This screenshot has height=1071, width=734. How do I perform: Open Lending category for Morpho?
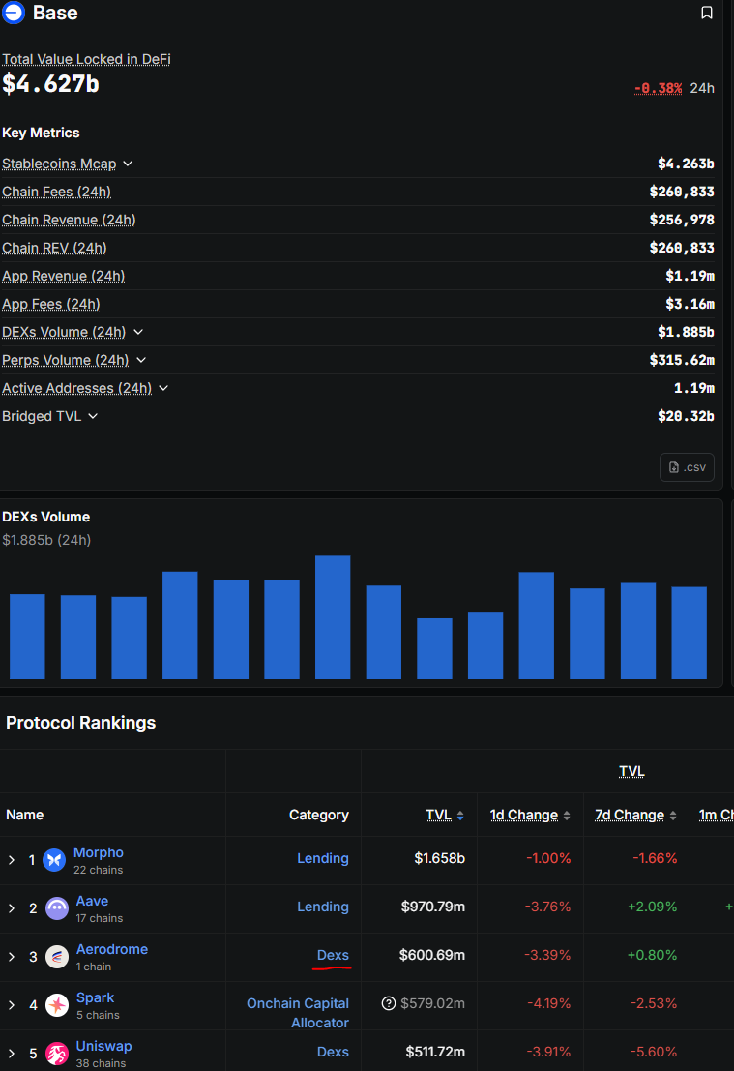point(323,858)
